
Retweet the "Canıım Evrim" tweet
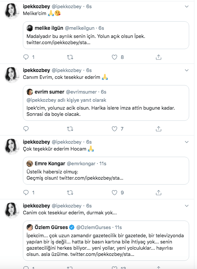70,129
